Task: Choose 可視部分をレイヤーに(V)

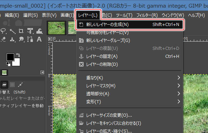Action: pyautogui.click(x=130, y=33)
